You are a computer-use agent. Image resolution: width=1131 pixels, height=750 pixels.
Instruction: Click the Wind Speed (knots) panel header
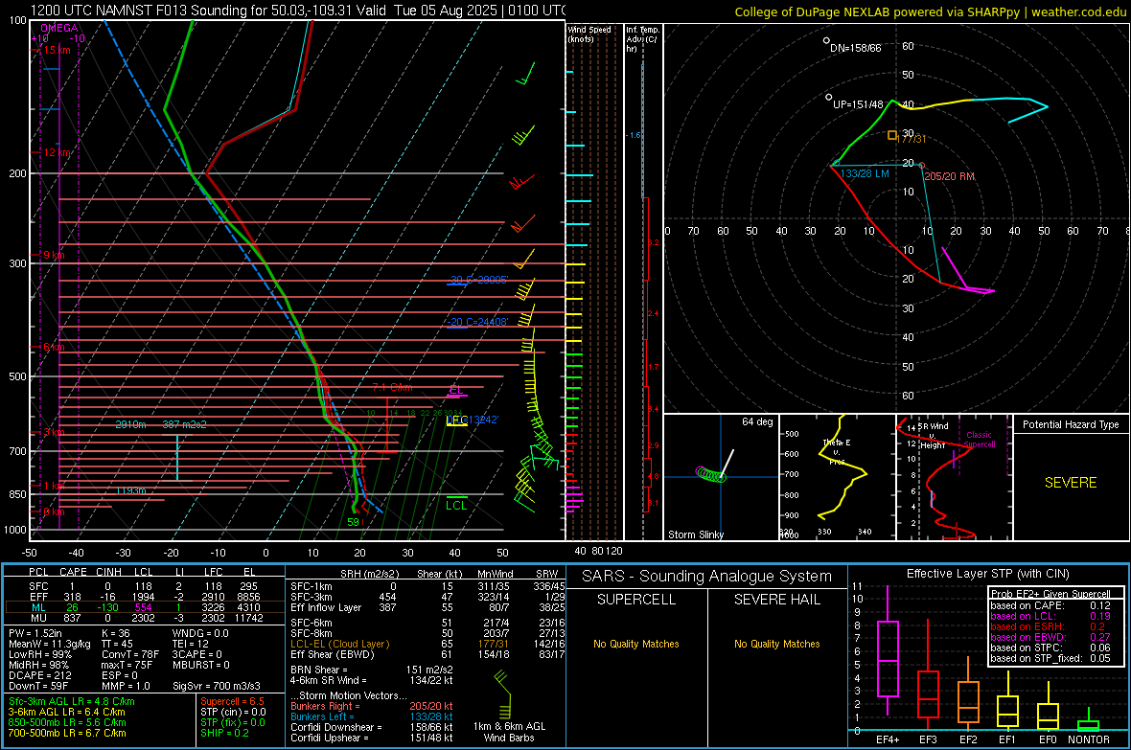coord(589,34)
